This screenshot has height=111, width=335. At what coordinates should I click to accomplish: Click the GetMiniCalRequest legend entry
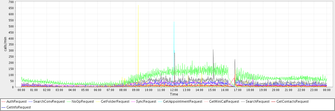pyautogui.click(x=222, y=102)
